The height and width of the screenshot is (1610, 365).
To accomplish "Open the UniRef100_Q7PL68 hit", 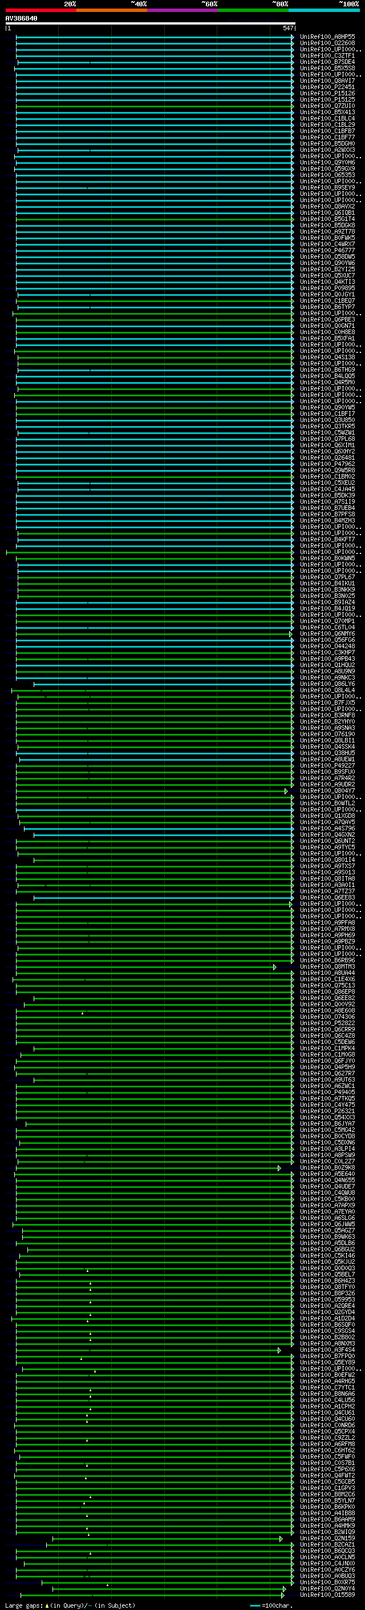I will [327, 439].
